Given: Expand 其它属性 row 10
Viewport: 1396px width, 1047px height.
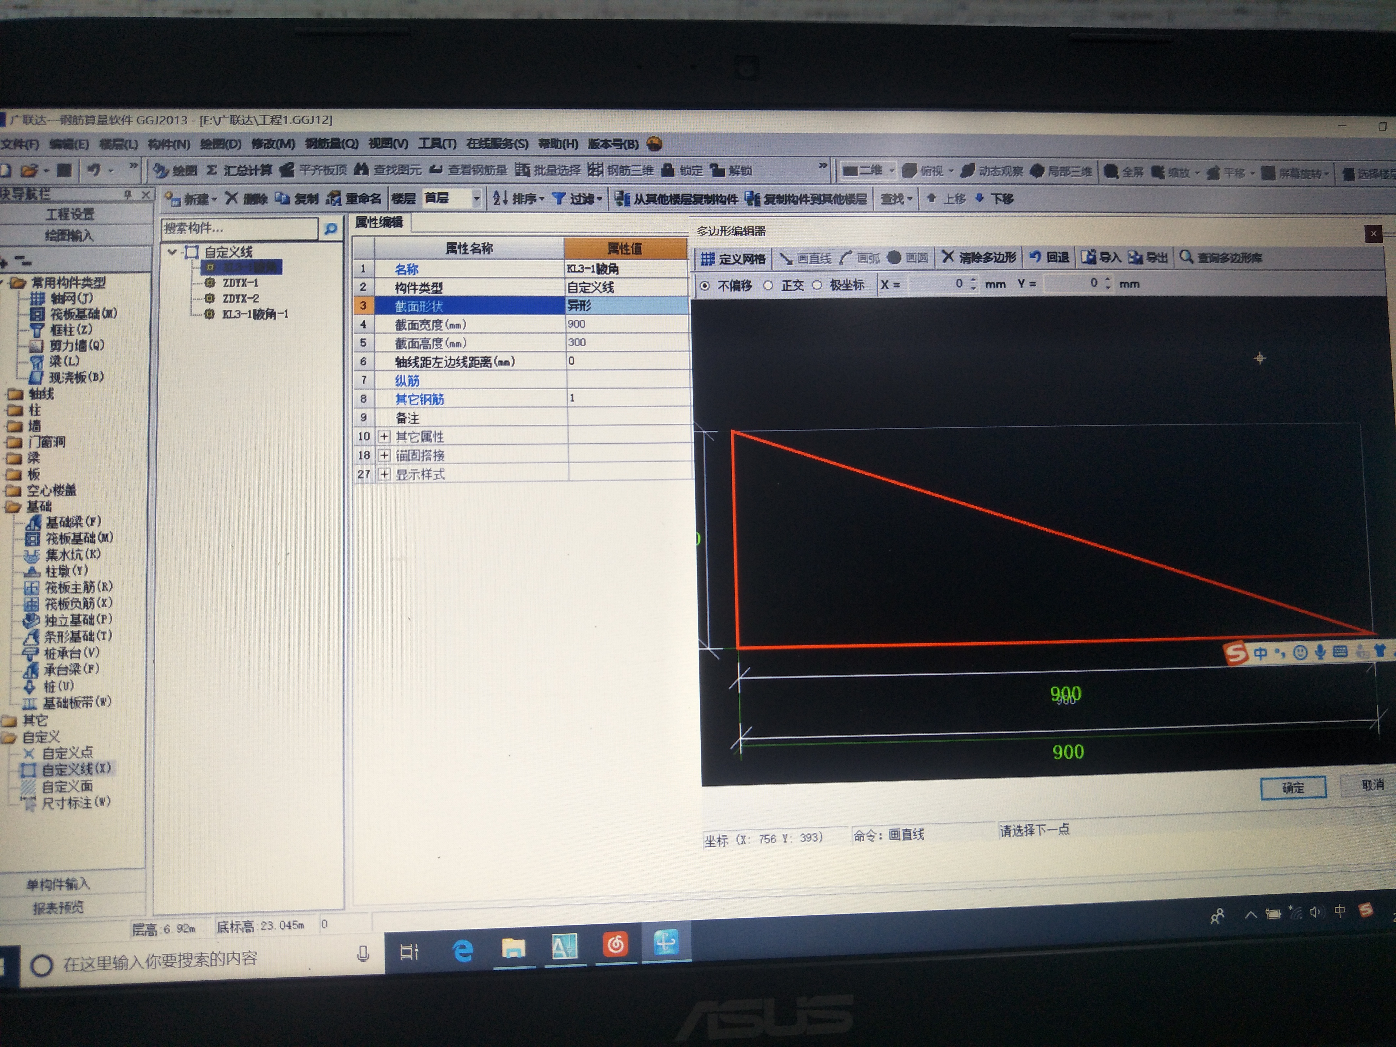Looking at the screenshot, I should tap(384, 437).
